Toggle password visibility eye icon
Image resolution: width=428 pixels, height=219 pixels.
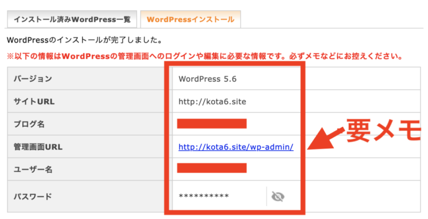click(x=278, y=196)
